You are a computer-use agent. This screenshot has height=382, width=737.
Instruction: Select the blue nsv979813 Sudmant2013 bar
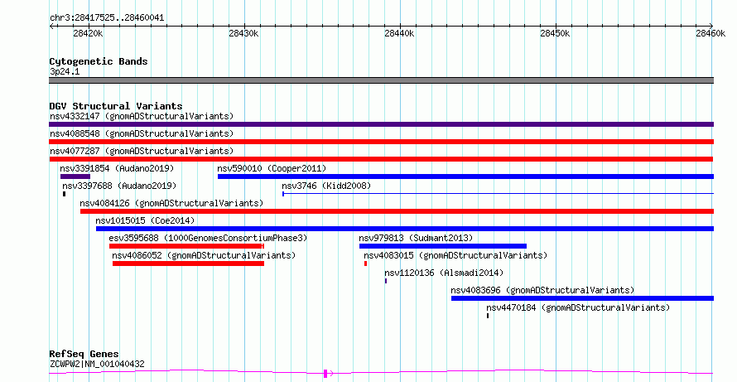[443, 246]
